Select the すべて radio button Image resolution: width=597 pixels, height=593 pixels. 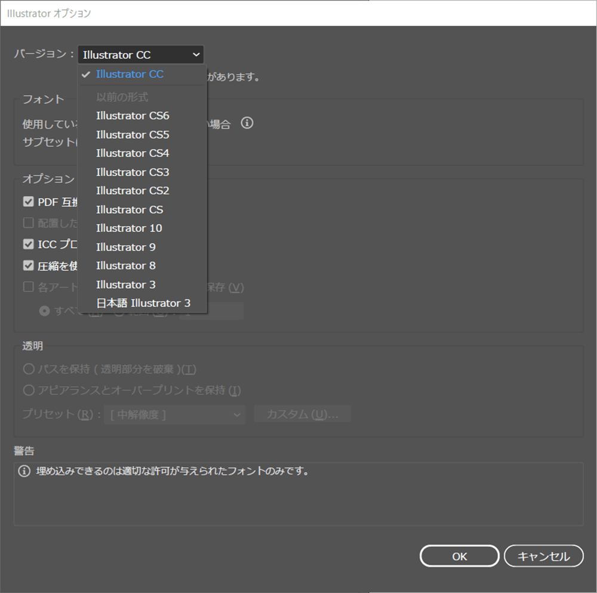pos(45,311)
